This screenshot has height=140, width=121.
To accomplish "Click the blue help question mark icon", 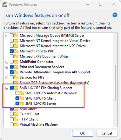I will coord(115,15).
